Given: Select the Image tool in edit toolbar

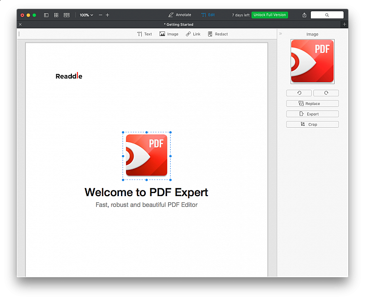Looking at the screenshot, I should 169,34.
